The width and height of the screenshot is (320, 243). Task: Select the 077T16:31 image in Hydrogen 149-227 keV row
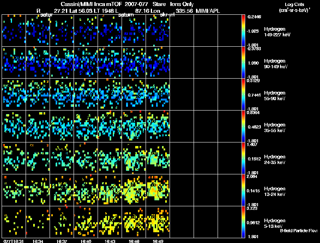click(x=14, y=31)
